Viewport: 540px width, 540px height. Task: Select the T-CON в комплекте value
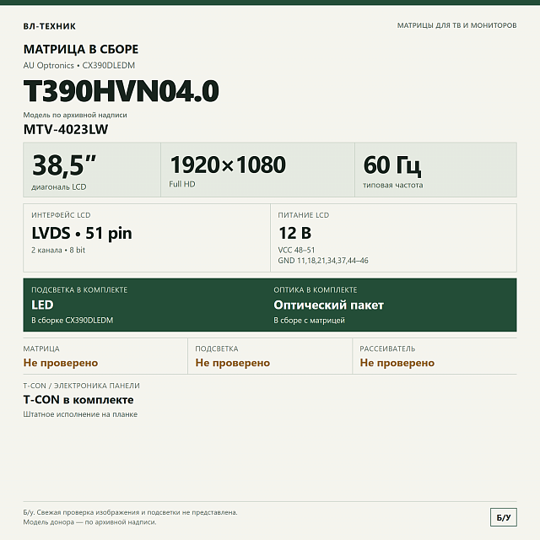coord(78,400)
